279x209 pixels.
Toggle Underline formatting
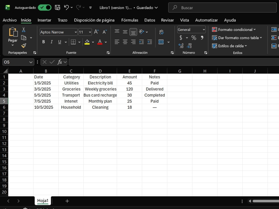(x=60, y=42)
